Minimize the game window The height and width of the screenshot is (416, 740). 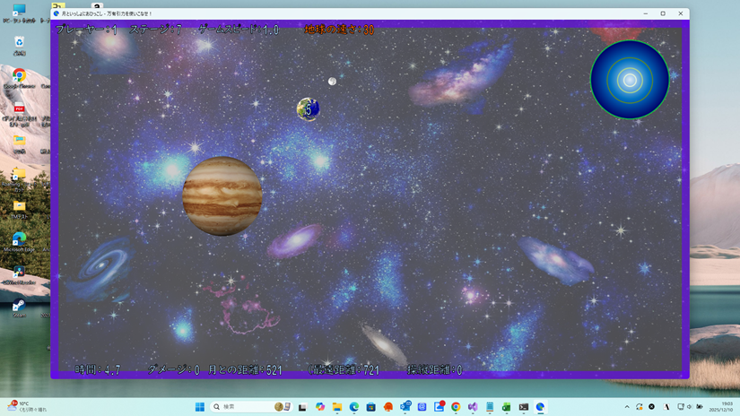[645, 13]
